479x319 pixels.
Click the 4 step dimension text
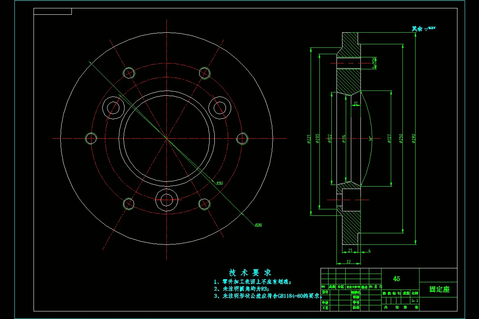[369, 250]
